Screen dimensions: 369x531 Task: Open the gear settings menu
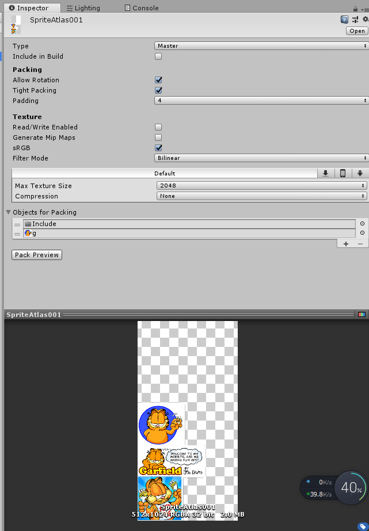pos(366,20)
